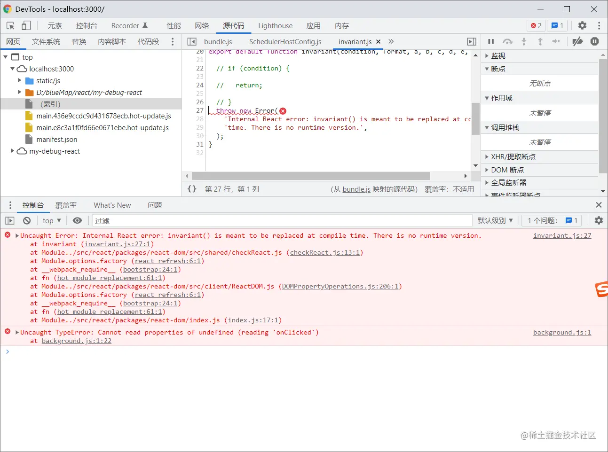
Task: Click the step out of function icon
Action: tap(540, 42)
